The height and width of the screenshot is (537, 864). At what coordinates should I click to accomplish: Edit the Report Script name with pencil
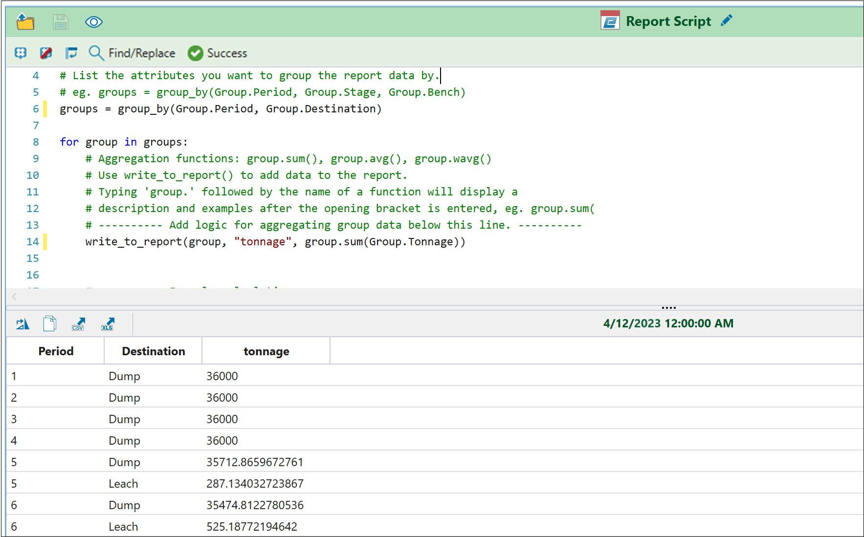click(727, 21)
